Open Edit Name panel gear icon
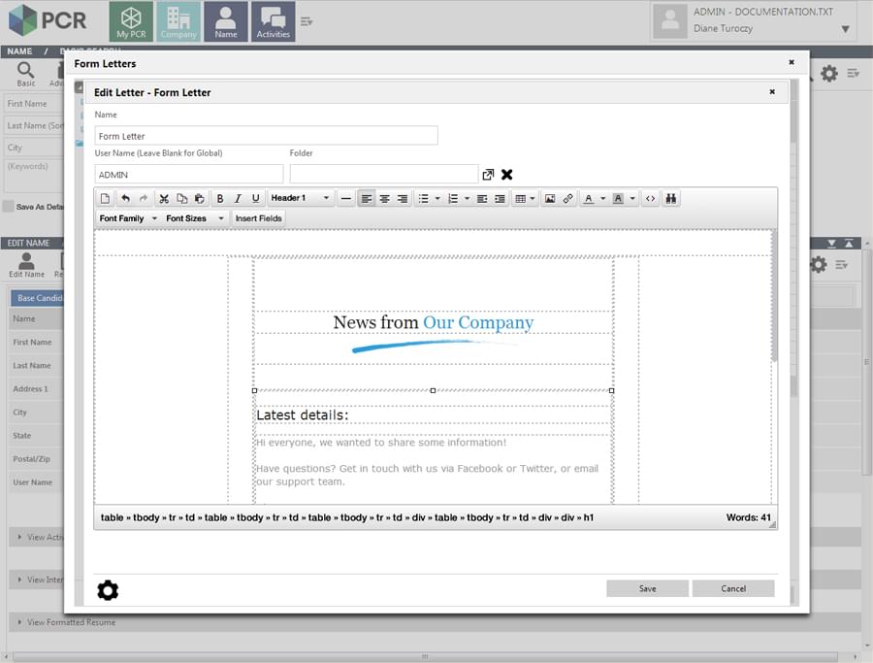The width and height of the screenshot is (873, 663). click(818, 264)
